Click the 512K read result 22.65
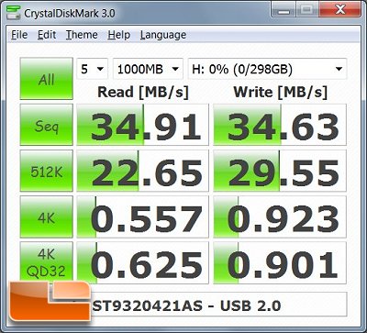367x333 pixels. coord(142,171)
